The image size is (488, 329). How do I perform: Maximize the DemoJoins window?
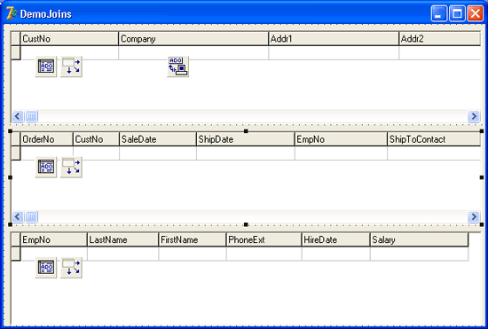pyautogui.click(x=457, y=13)
